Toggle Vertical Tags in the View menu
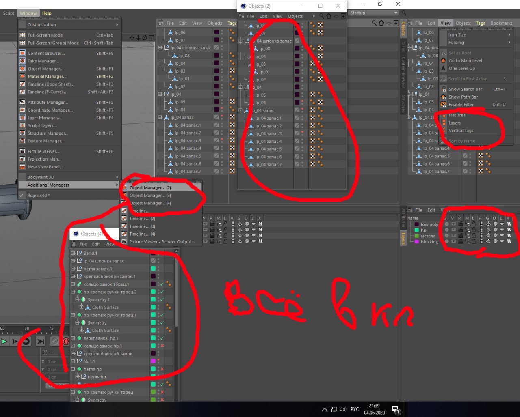 click(x=461, y=131)
